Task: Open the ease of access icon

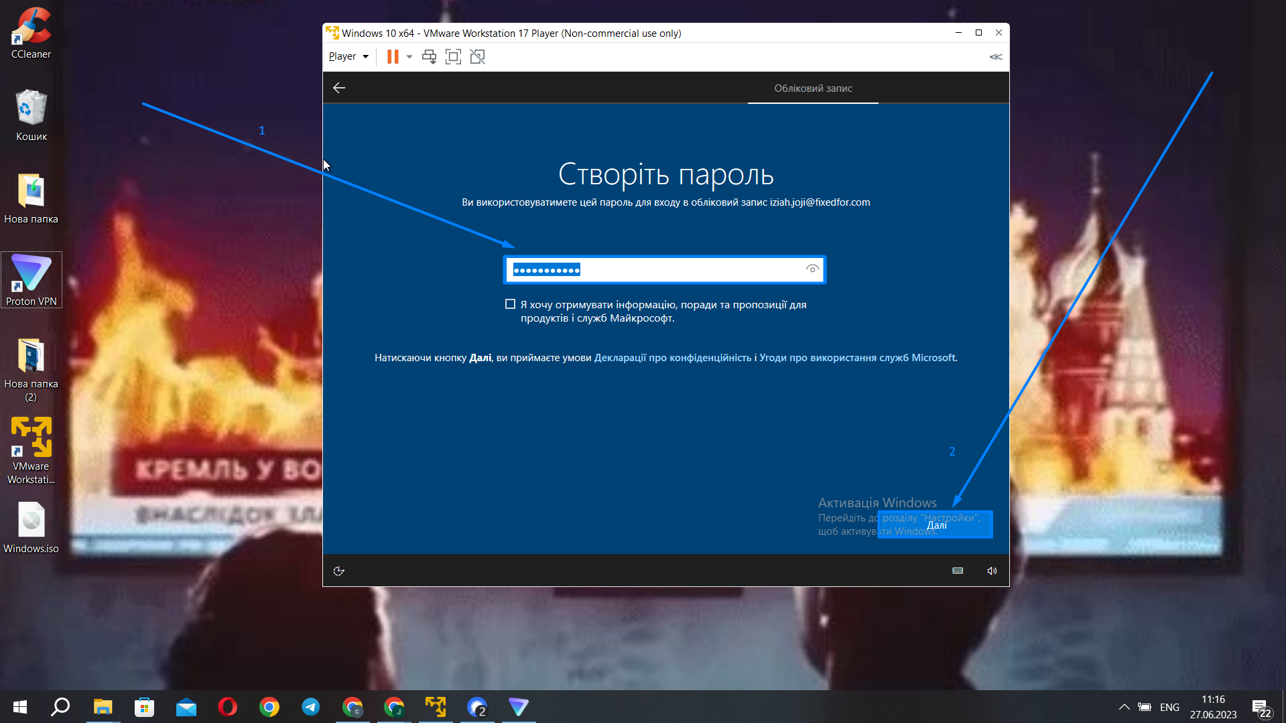Action: (x=338, y=571)
